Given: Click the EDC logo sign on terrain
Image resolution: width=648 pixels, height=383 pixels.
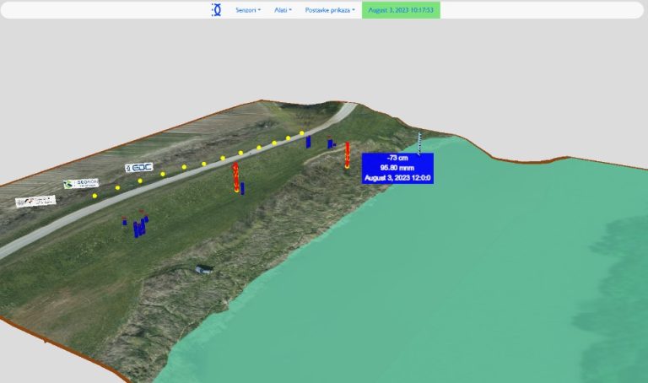Looking at the screenshot, I should click(x=139, y=167).
